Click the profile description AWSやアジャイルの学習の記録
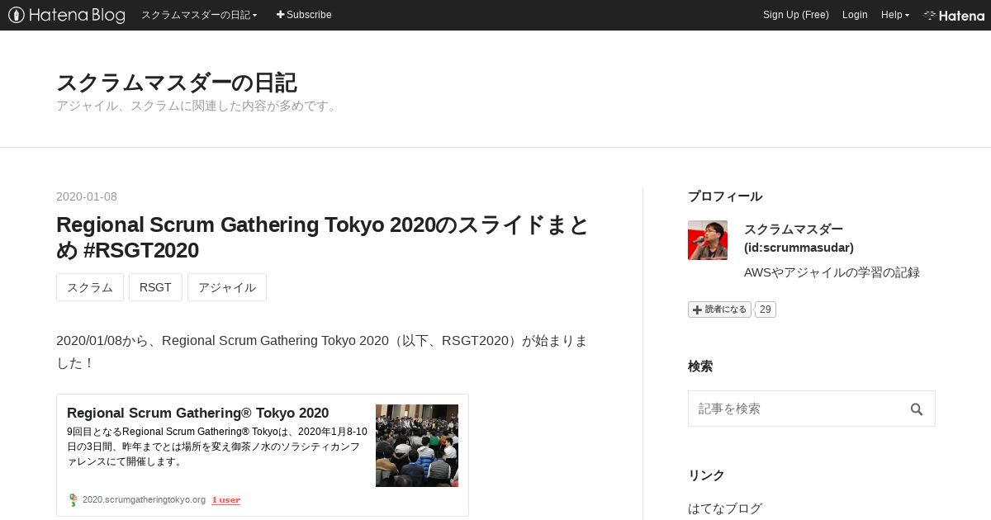Screen dimensions: 991x520 coord(832,272)
